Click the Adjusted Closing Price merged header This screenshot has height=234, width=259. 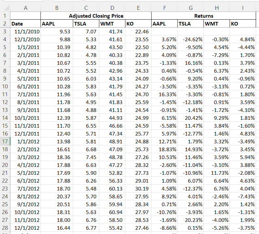pyautogui.click(x=96, y=16)
